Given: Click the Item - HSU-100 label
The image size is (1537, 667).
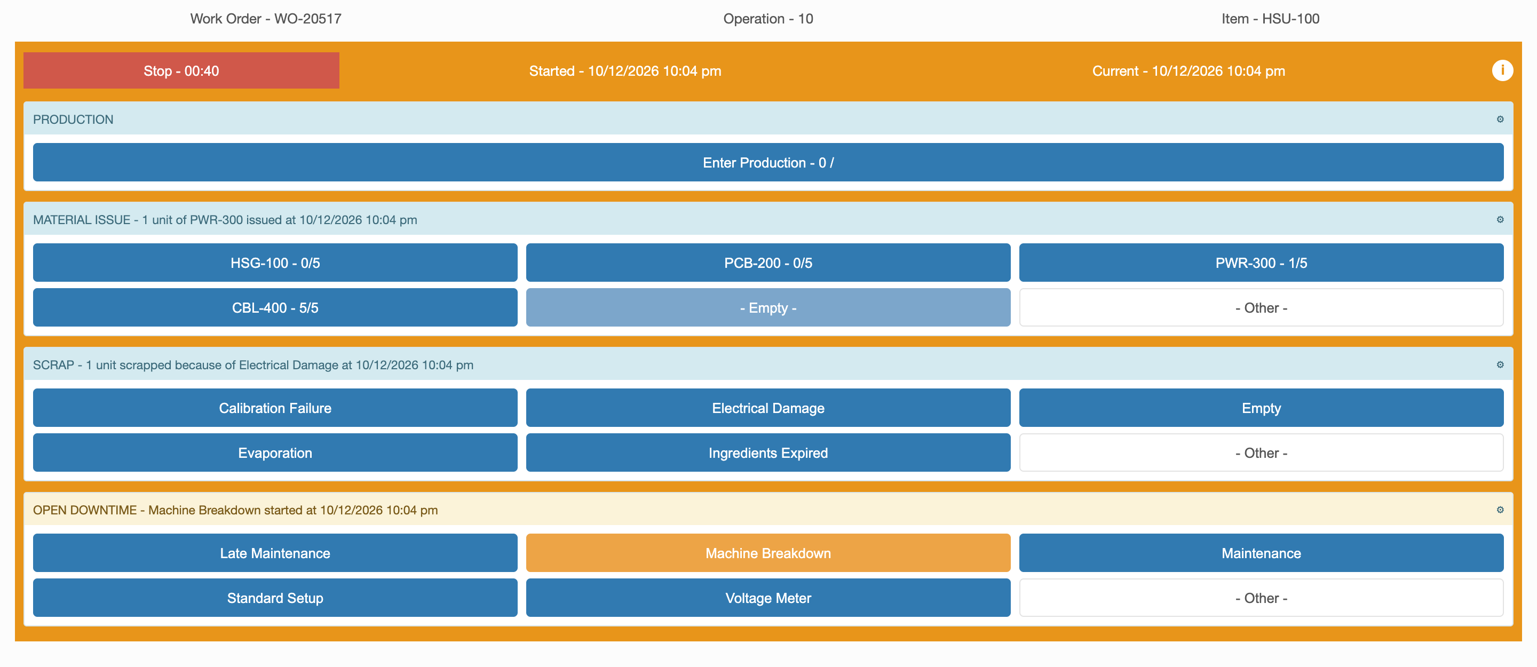Looking at the screenshot, I should pyautogui.click(x=1270, y=19).
